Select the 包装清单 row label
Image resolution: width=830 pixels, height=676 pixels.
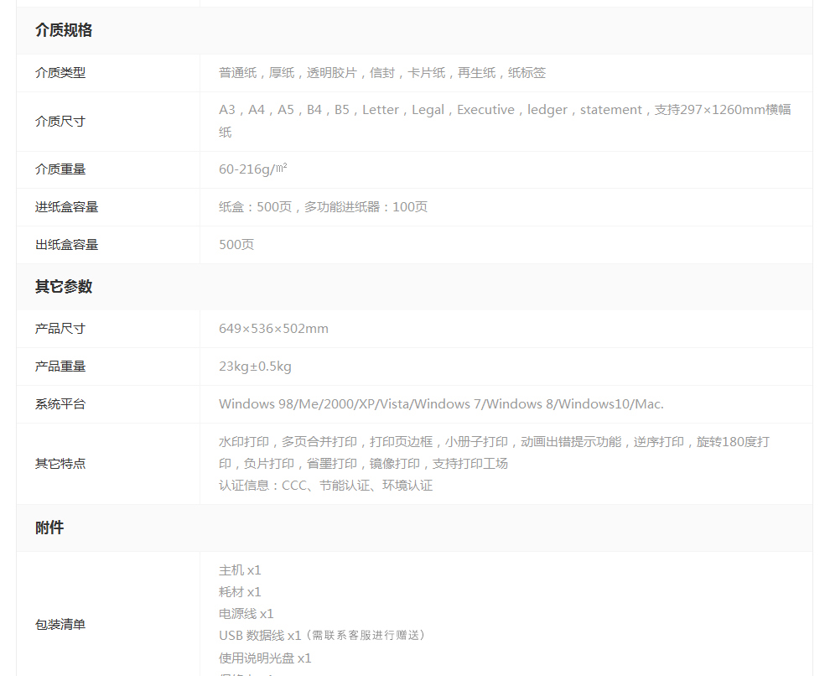60,625
